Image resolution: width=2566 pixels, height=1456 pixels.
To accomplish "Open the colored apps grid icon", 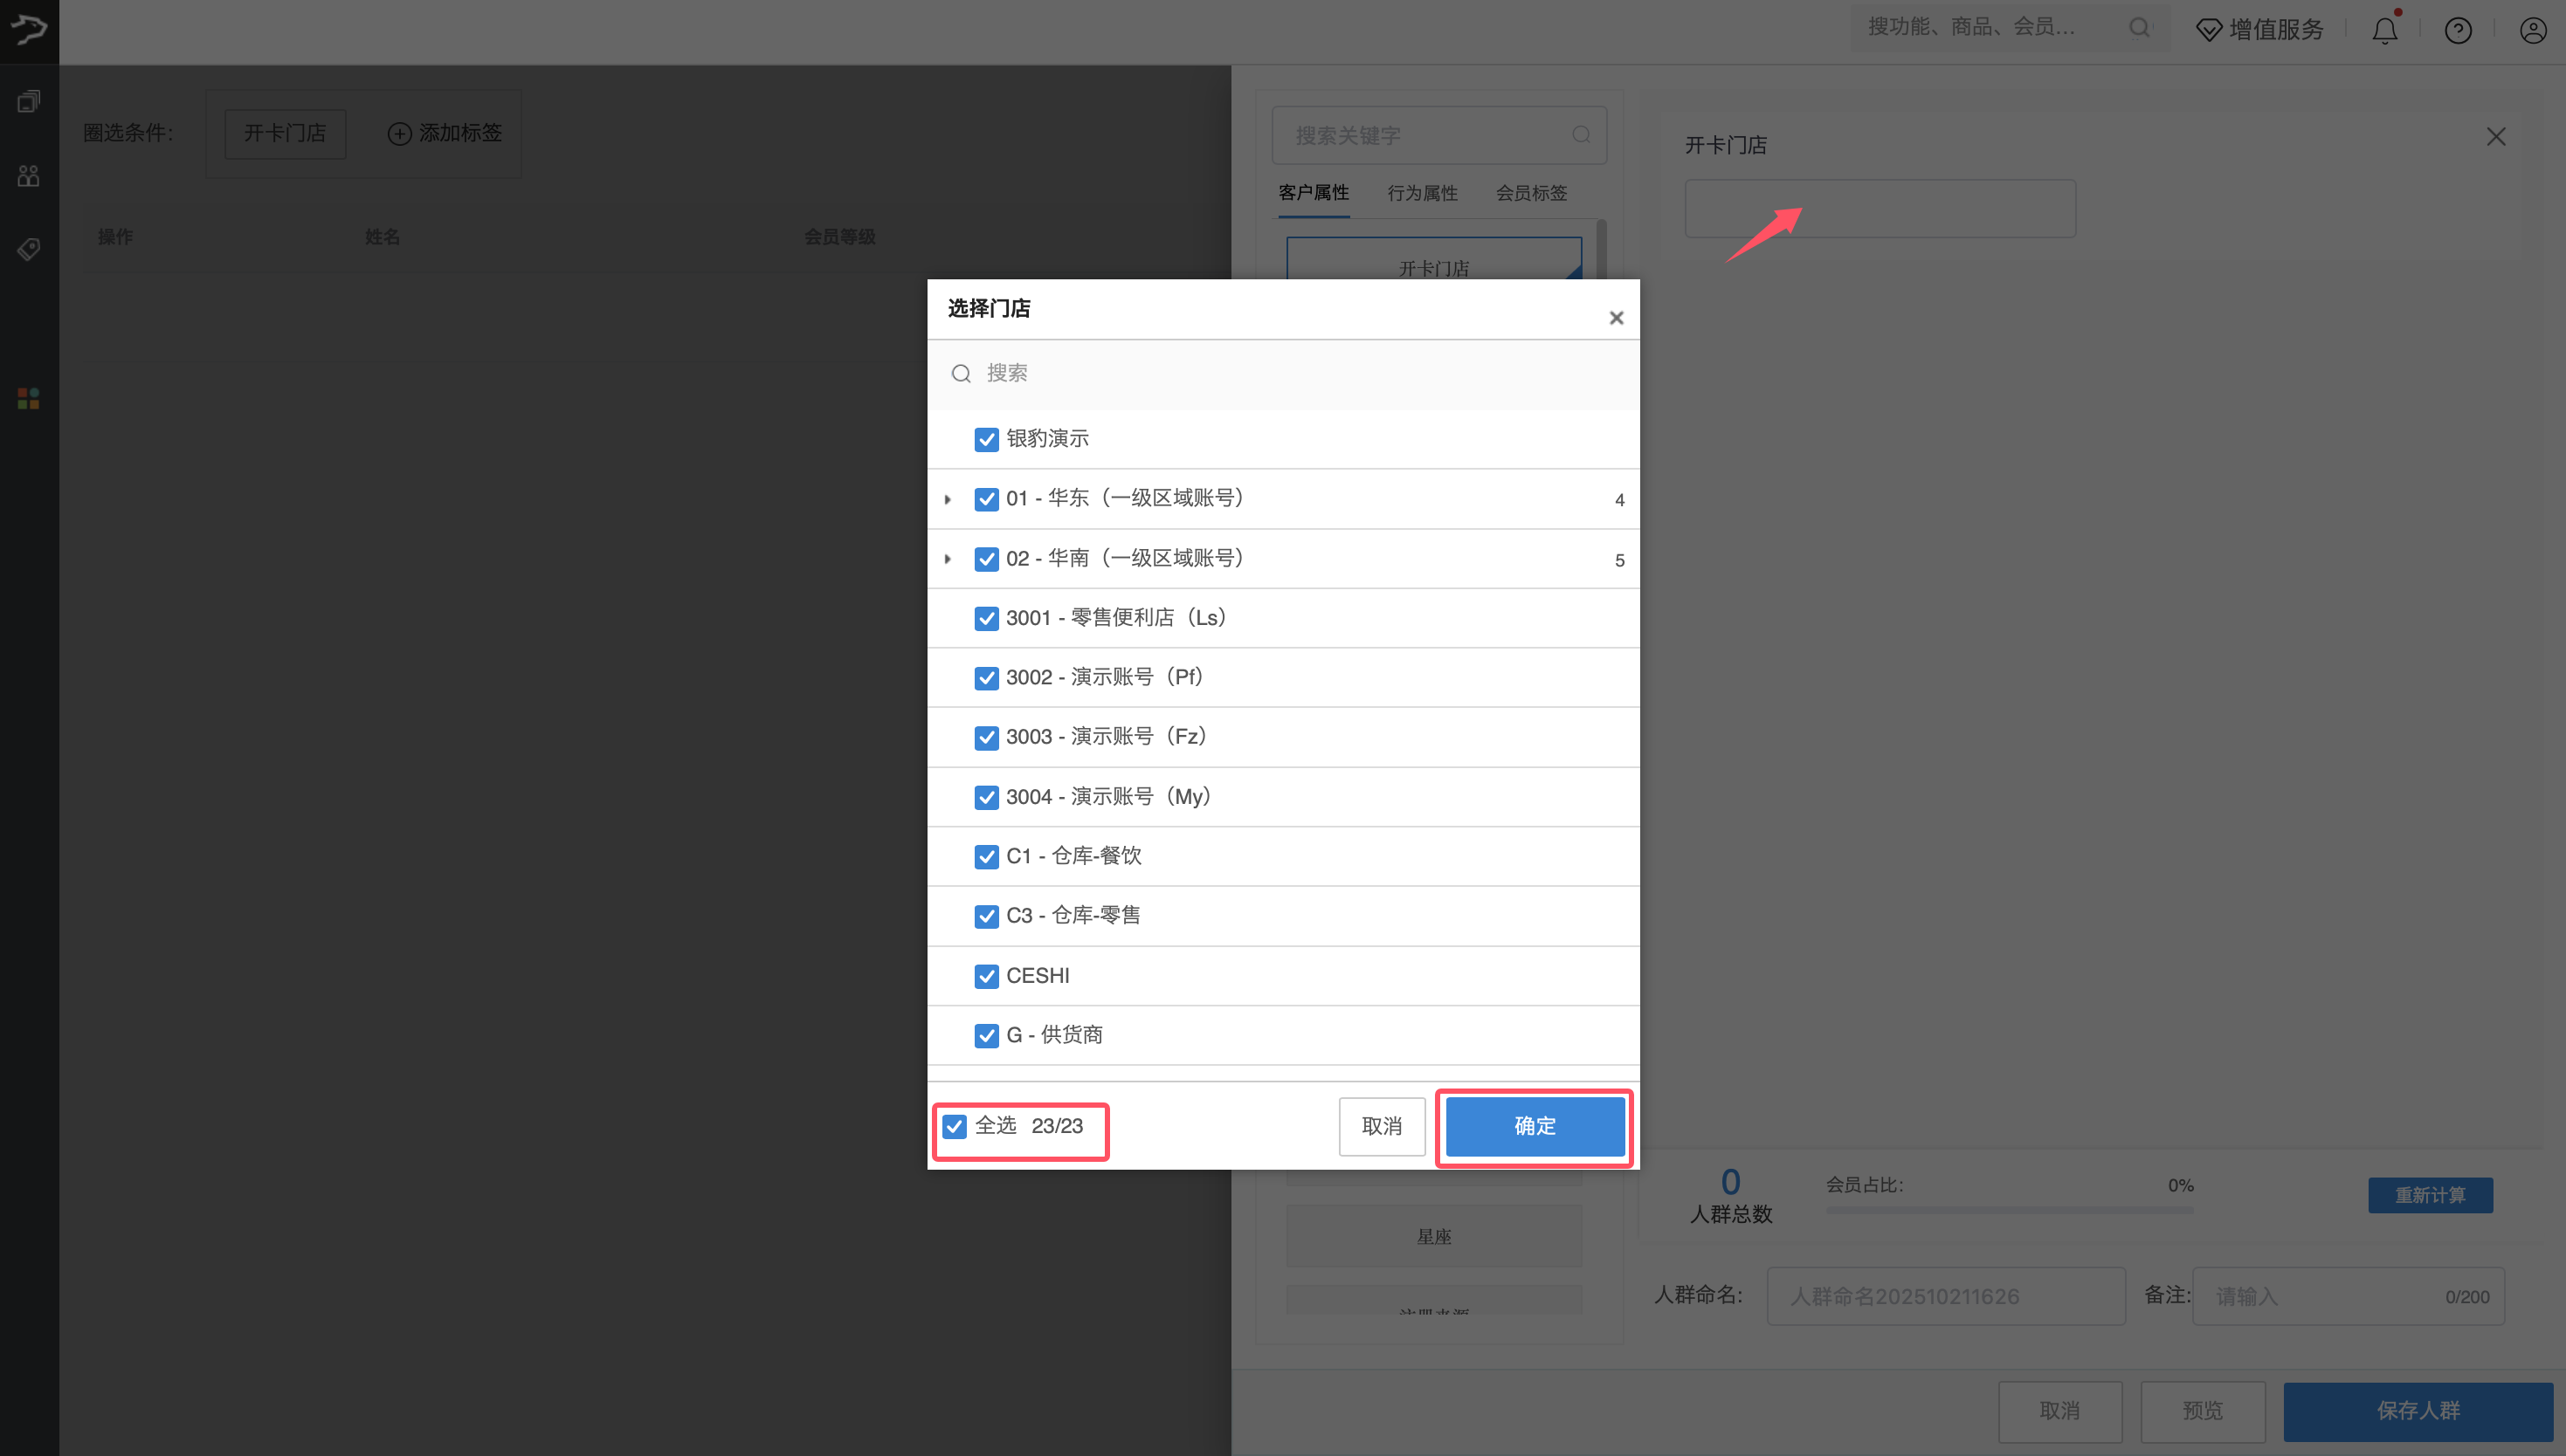I will click(x=27, y=397).
